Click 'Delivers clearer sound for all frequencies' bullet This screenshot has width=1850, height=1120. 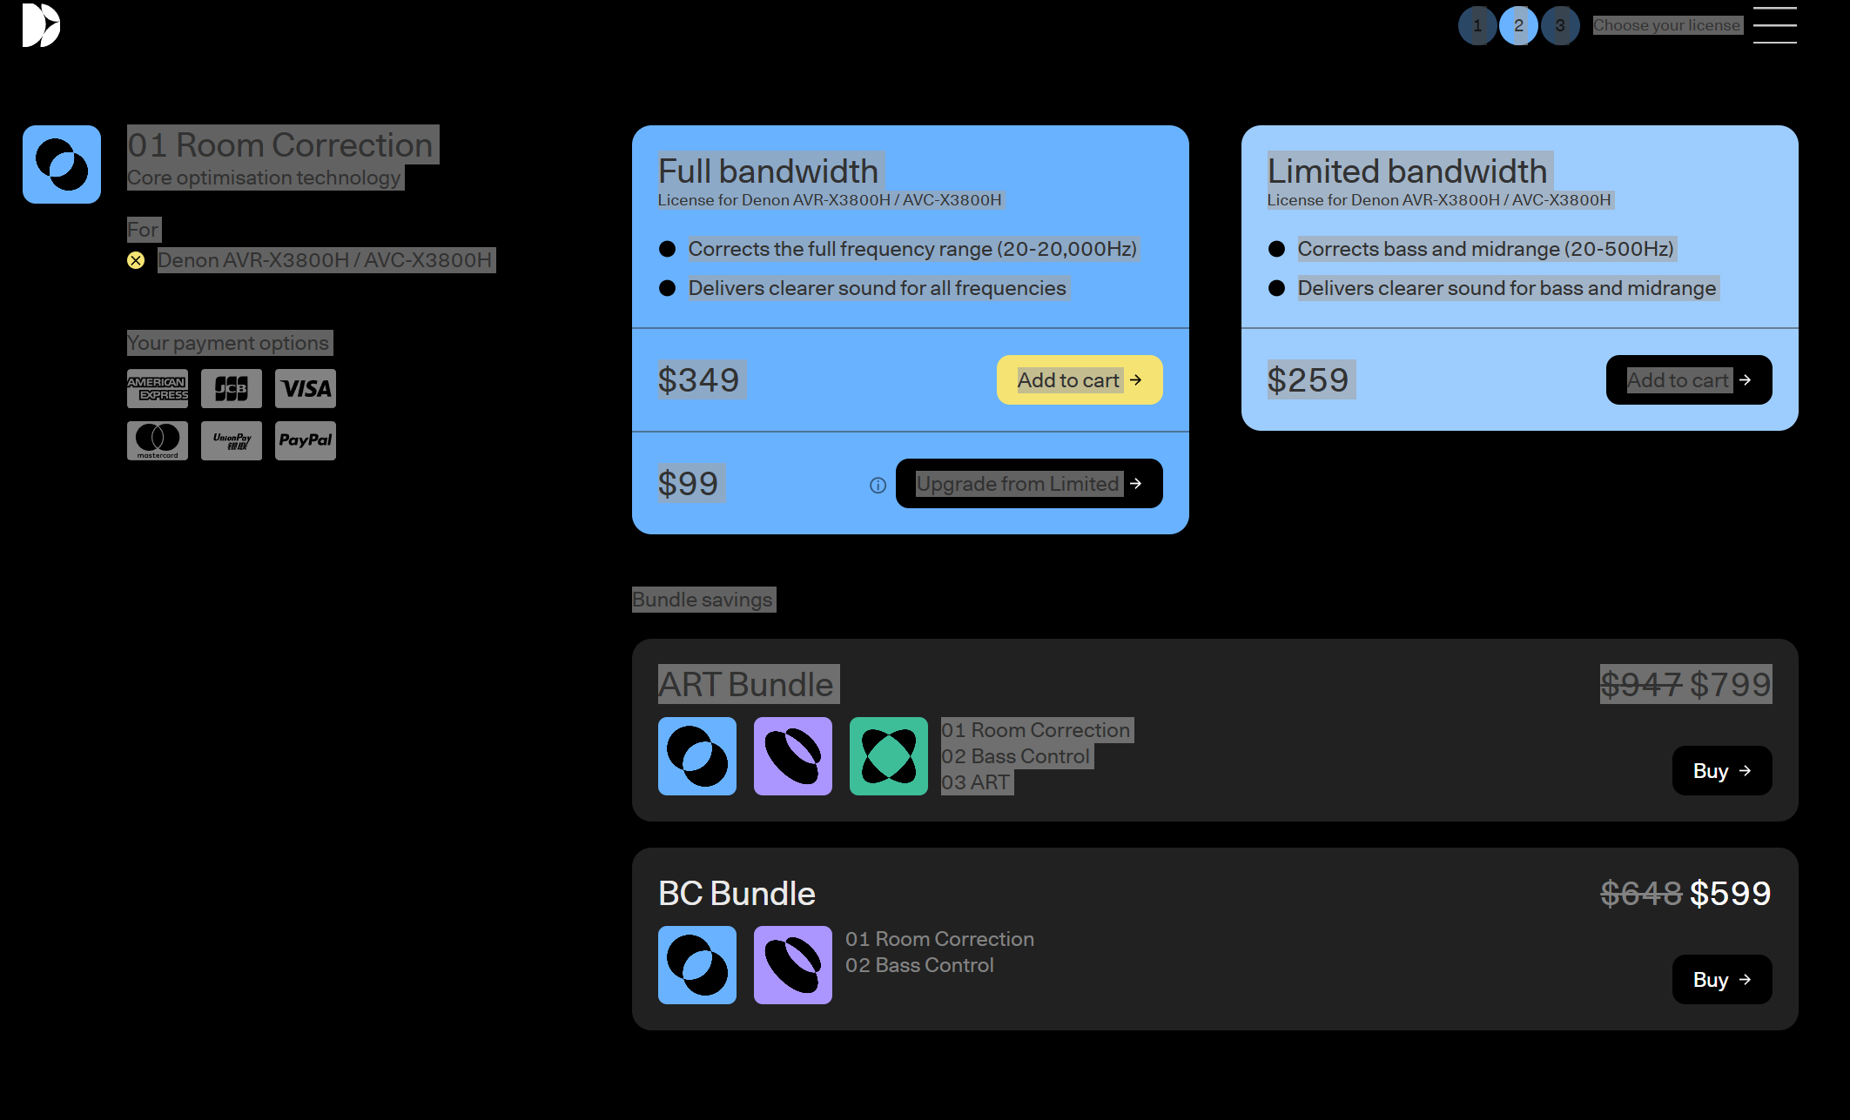(877, 288)
